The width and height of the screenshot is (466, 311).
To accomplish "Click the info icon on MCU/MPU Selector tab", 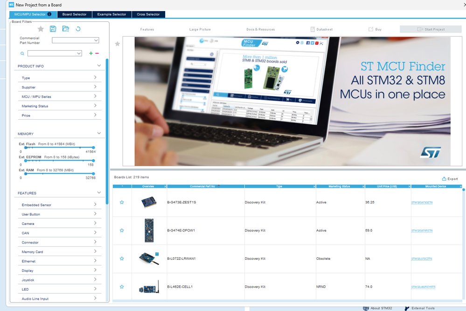I will click(x=49, y=14).
